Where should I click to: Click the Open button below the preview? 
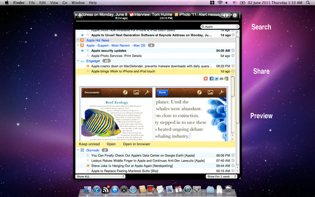[x=111, y=144]
